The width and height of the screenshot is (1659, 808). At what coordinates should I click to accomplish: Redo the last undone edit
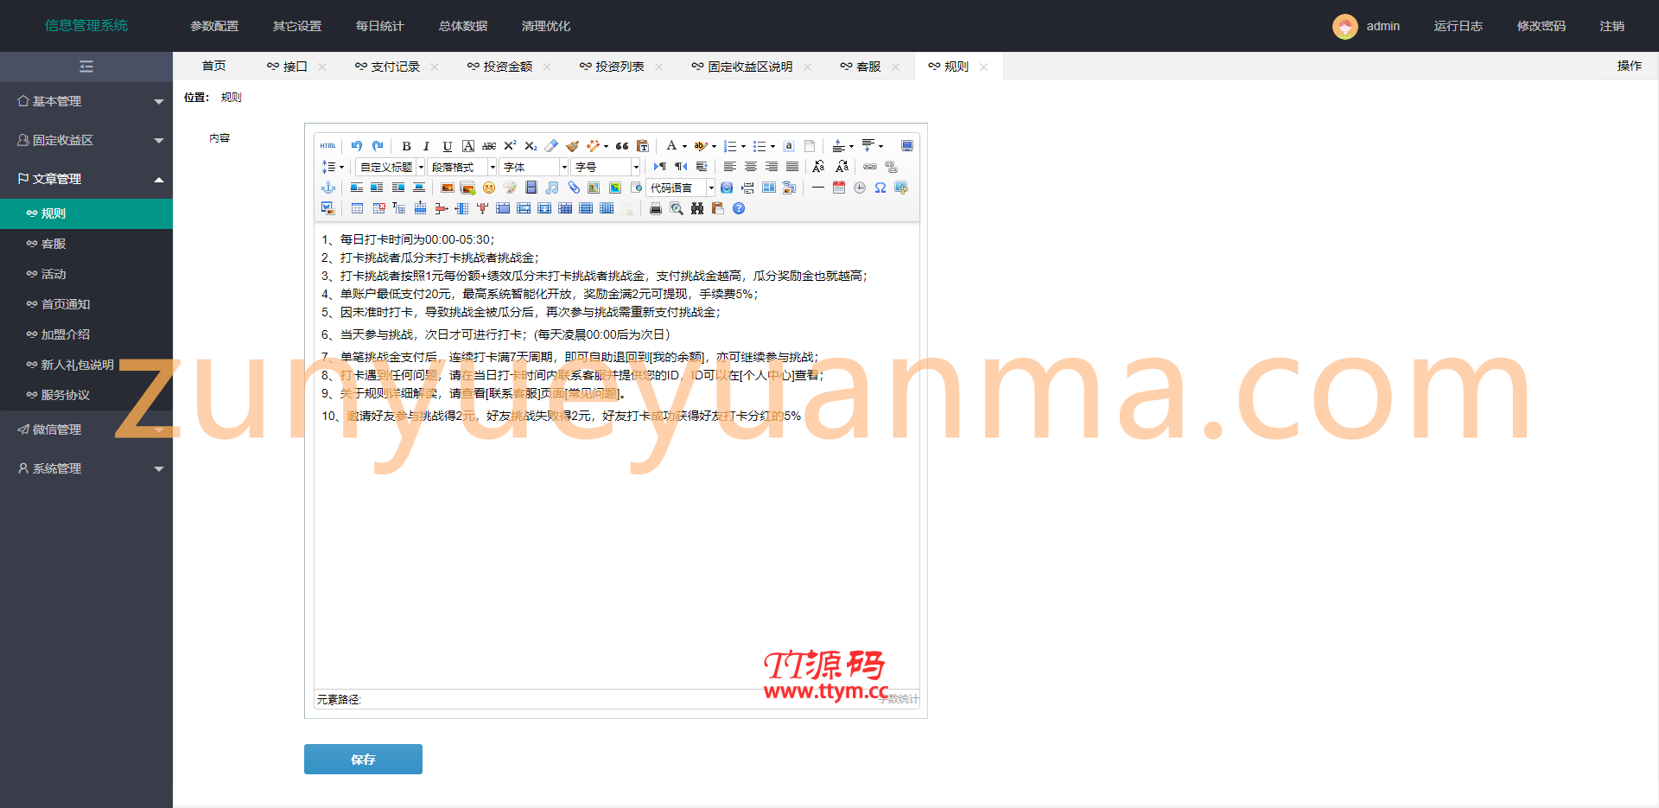click(378, 146)
